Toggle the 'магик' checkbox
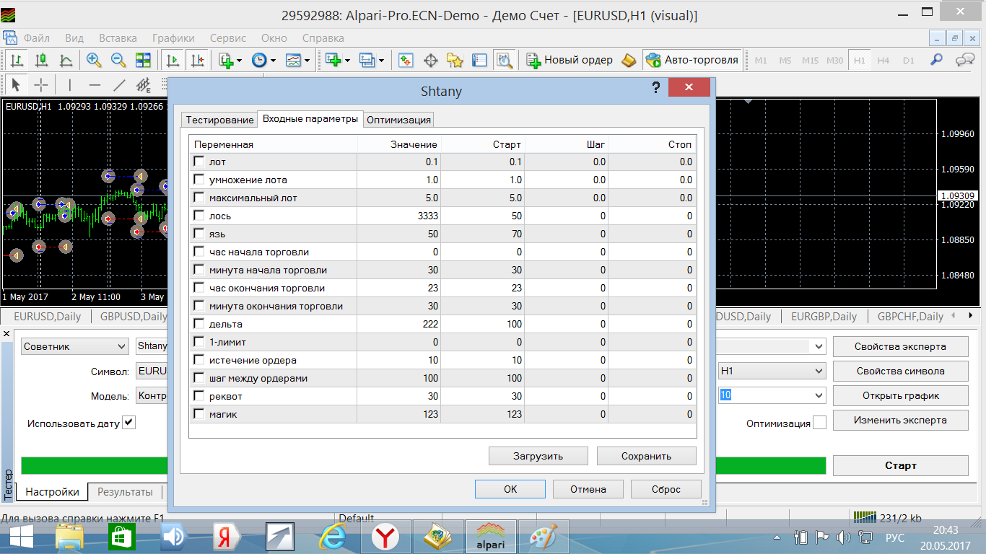Viewport: 986px width, 554px height. 199,414
